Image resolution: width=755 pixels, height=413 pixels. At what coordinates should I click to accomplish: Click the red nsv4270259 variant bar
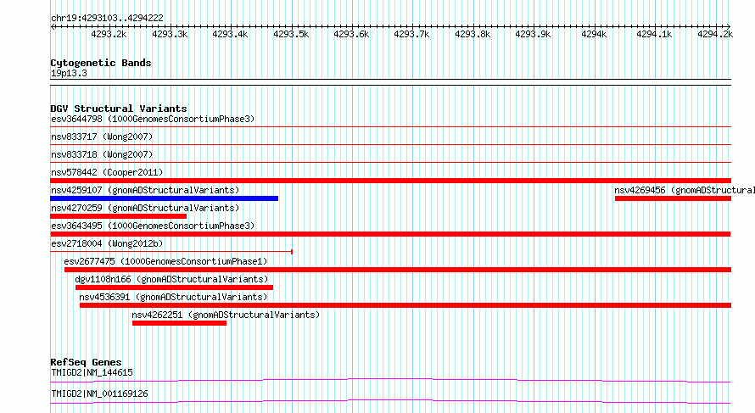(119, 216)
